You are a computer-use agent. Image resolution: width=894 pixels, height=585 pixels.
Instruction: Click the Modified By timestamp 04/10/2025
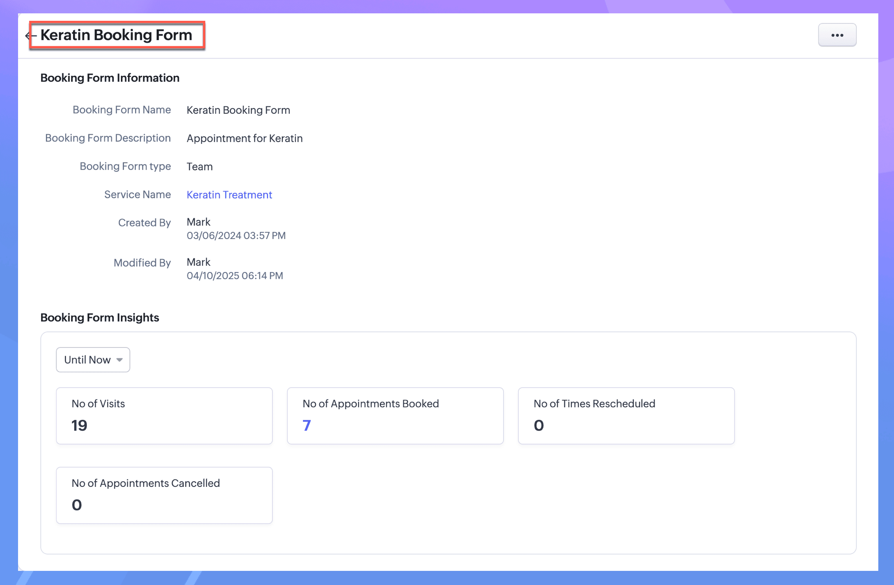[235, 276]
